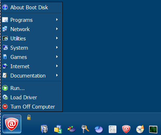Image resolution: width=161 pixels, height=135 pixels.
Task: Click the Documentation notepad icon
Action: click(x=5, y=75)
